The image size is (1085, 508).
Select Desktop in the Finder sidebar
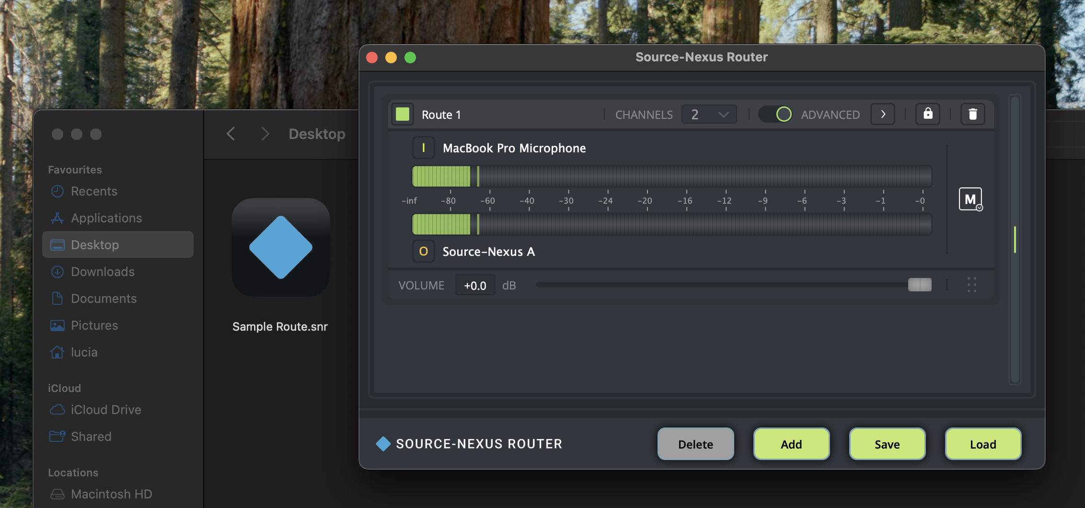118,244
